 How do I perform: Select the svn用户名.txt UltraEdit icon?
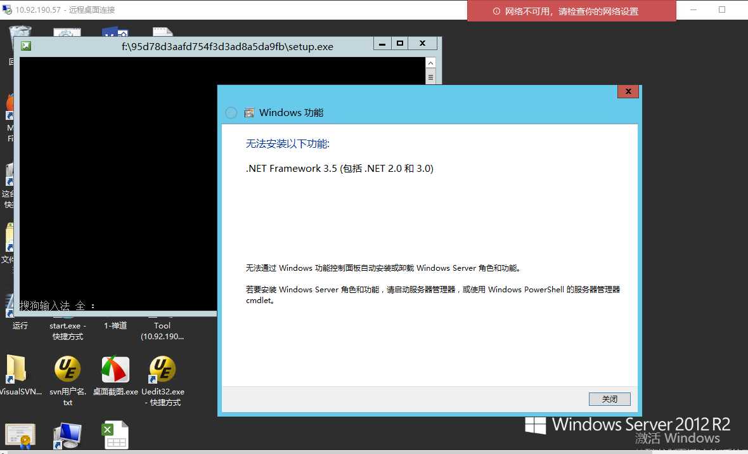67,369
